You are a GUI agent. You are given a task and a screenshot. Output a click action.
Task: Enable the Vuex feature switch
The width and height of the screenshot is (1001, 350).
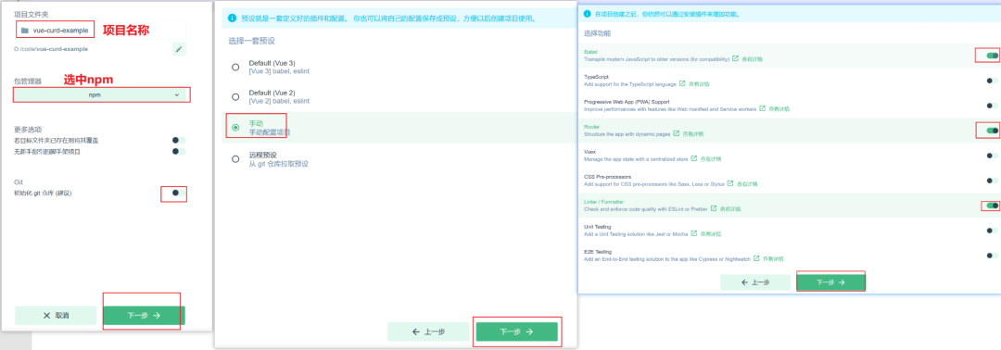click(992, 156)
